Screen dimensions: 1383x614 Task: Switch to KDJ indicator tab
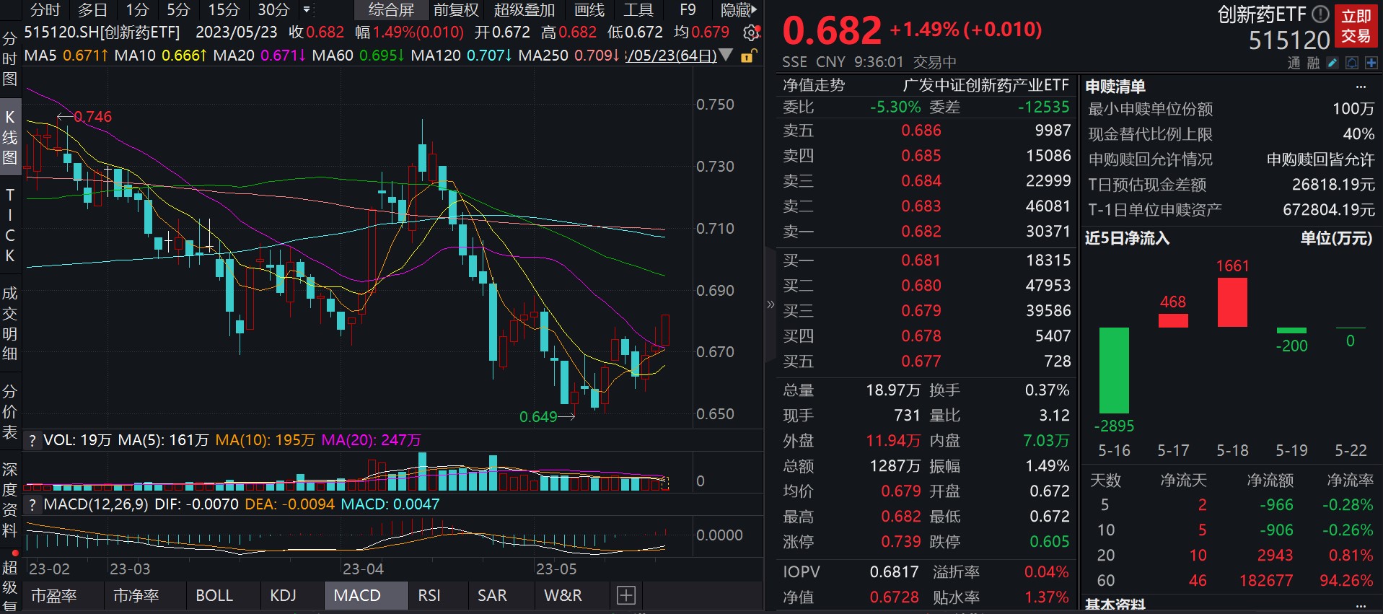click(284, 595)
